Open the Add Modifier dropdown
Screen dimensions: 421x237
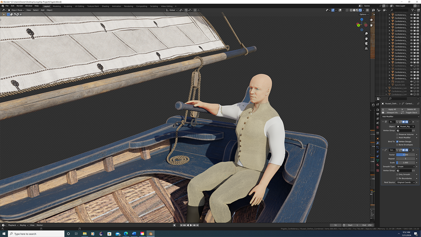(400, 116)
